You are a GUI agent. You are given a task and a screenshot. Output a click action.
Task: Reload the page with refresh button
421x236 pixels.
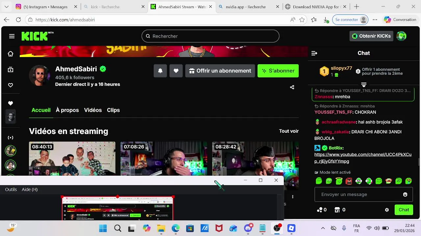(x=18, y=20)
